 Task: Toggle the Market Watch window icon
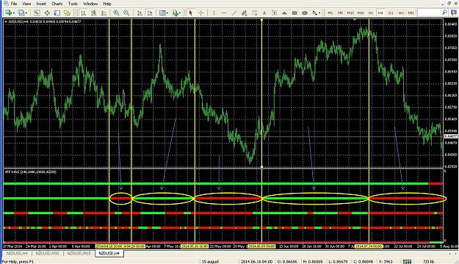pos(37,13)
